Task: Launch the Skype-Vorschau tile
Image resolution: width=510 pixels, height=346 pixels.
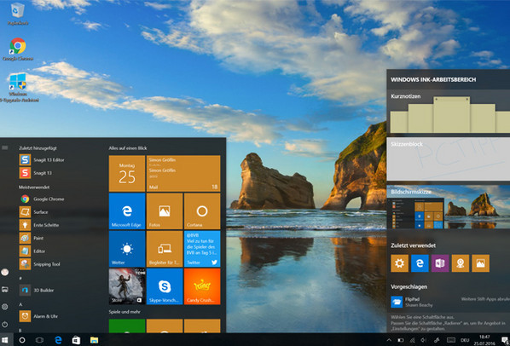Action: coord(165,286)
